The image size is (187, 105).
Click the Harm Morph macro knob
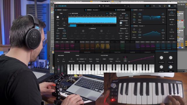click(161, 58)
